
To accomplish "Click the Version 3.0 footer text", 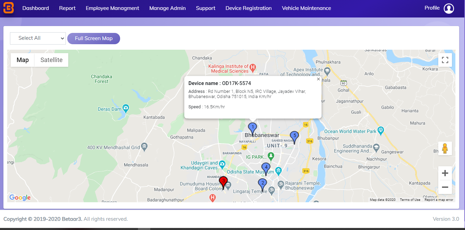I will click(x=446, y=219).
